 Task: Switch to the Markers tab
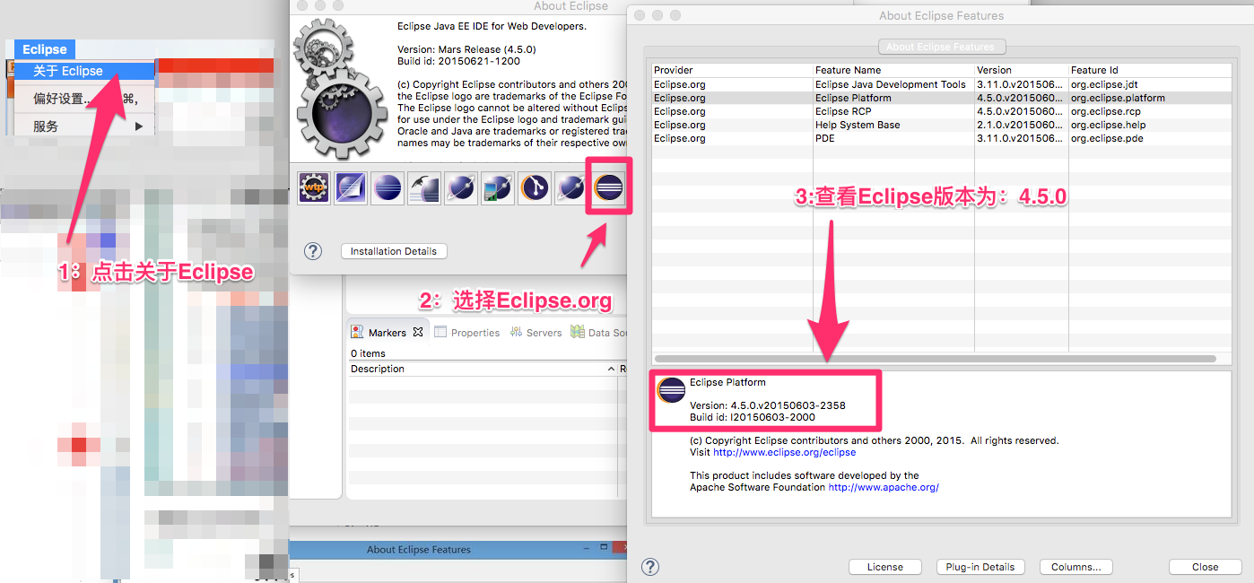point(388,333)
